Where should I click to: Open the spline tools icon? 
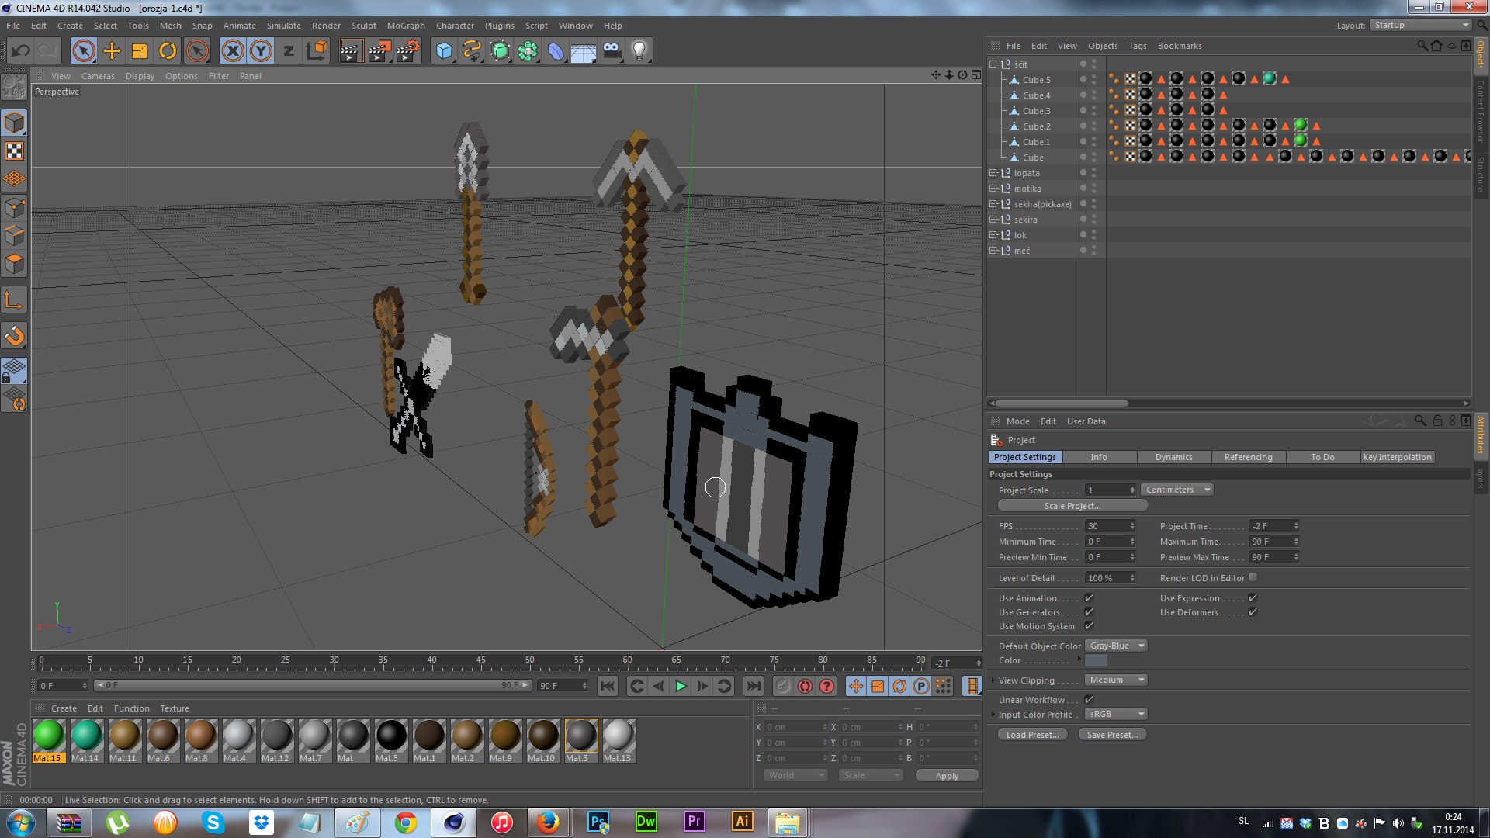(x=472, y=51)
